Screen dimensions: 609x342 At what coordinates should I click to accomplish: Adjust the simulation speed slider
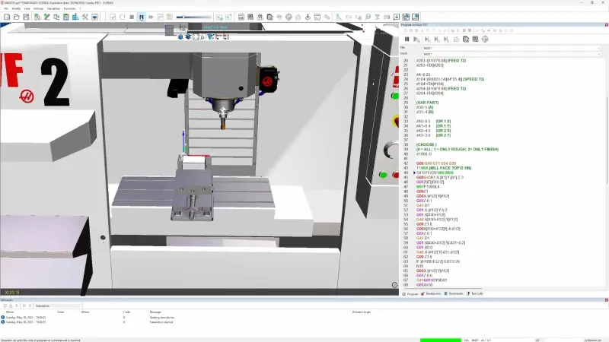tap(193, 17)
